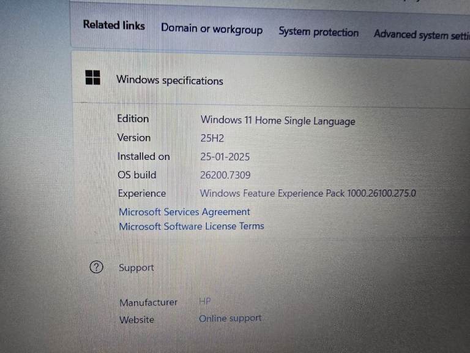Open Microsoft Services Agreement link
Screen dimensions: 470x353
click(184, 212)
